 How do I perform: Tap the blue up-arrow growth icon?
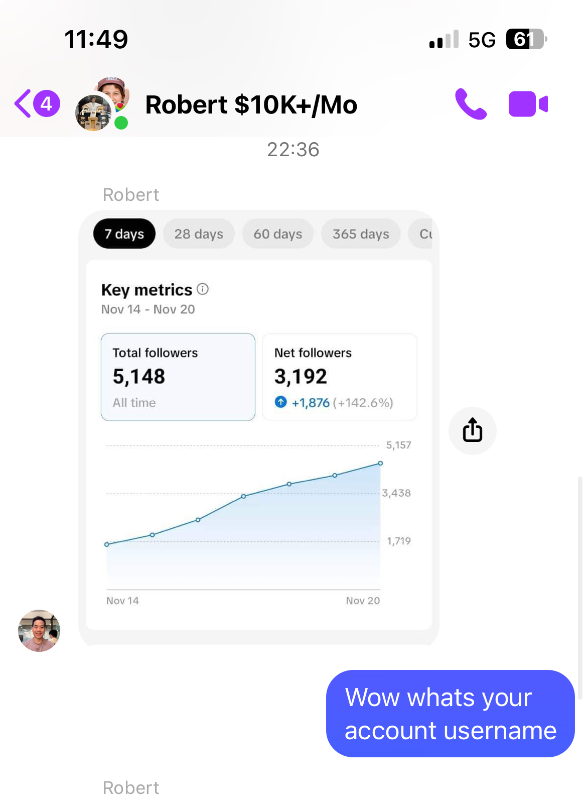(x=281, y=402)
